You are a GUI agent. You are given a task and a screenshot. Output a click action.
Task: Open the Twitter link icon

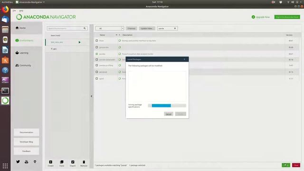pos(18,161)
